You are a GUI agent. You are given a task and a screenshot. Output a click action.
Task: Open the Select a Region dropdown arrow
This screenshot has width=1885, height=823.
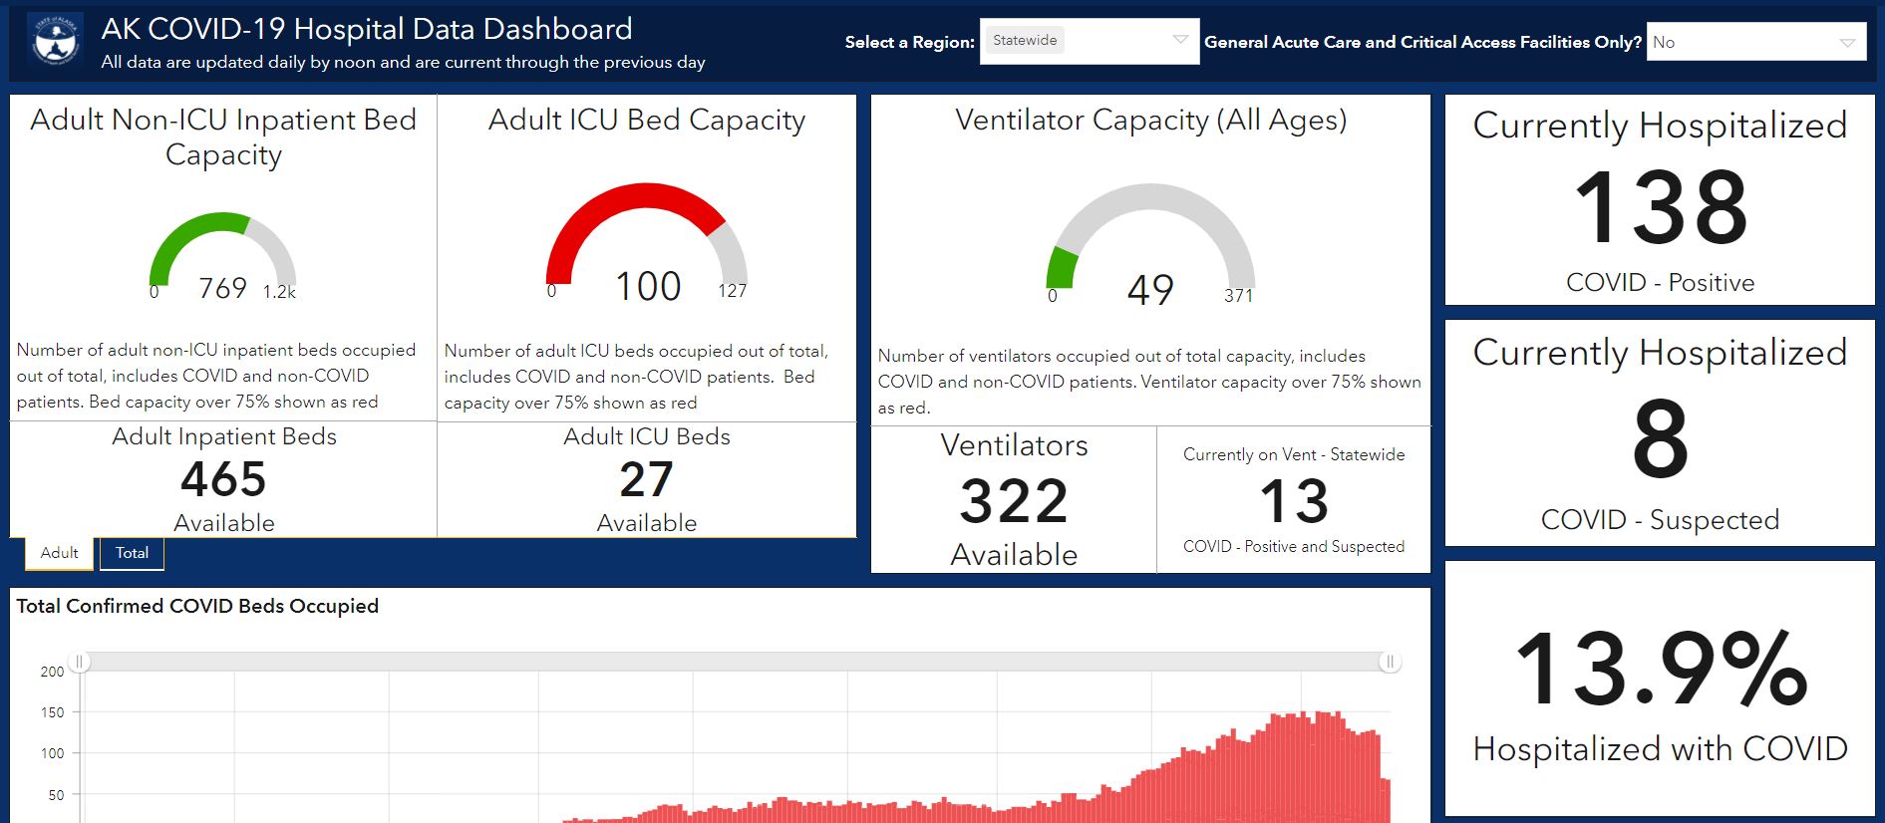pyautogui.click(x=1180, y=41)
